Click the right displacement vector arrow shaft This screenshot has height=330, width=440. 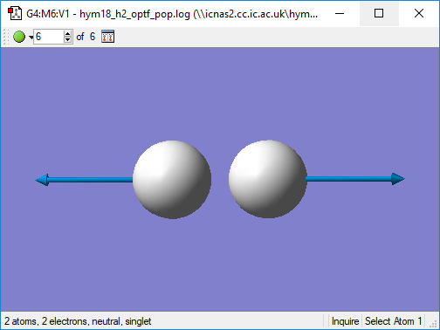(x=348, y=179)
